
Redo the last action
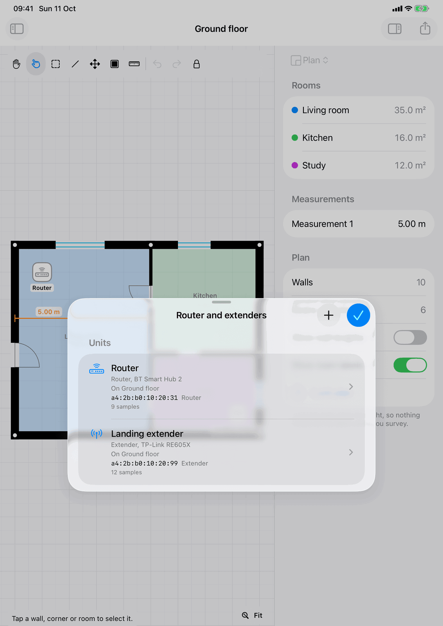[x=177, y=64]
